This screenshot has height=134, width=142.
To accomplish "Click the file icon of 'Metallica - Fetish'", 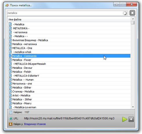I will 10,72.
